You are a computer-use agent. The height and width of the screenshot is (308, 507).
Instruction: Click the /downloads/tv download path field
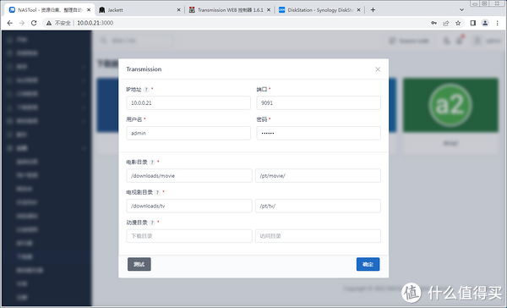pos(189,206)
